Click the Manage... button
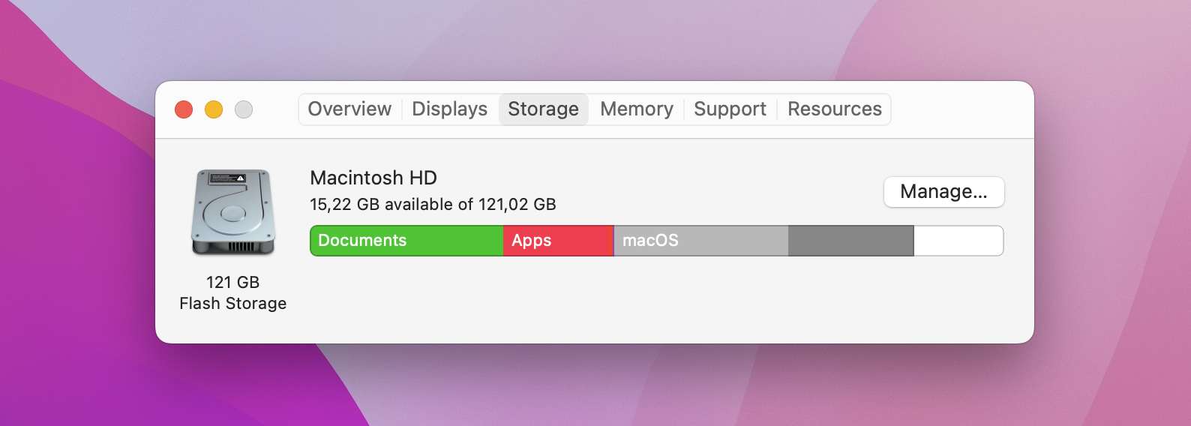 click(x=944, y=192)
